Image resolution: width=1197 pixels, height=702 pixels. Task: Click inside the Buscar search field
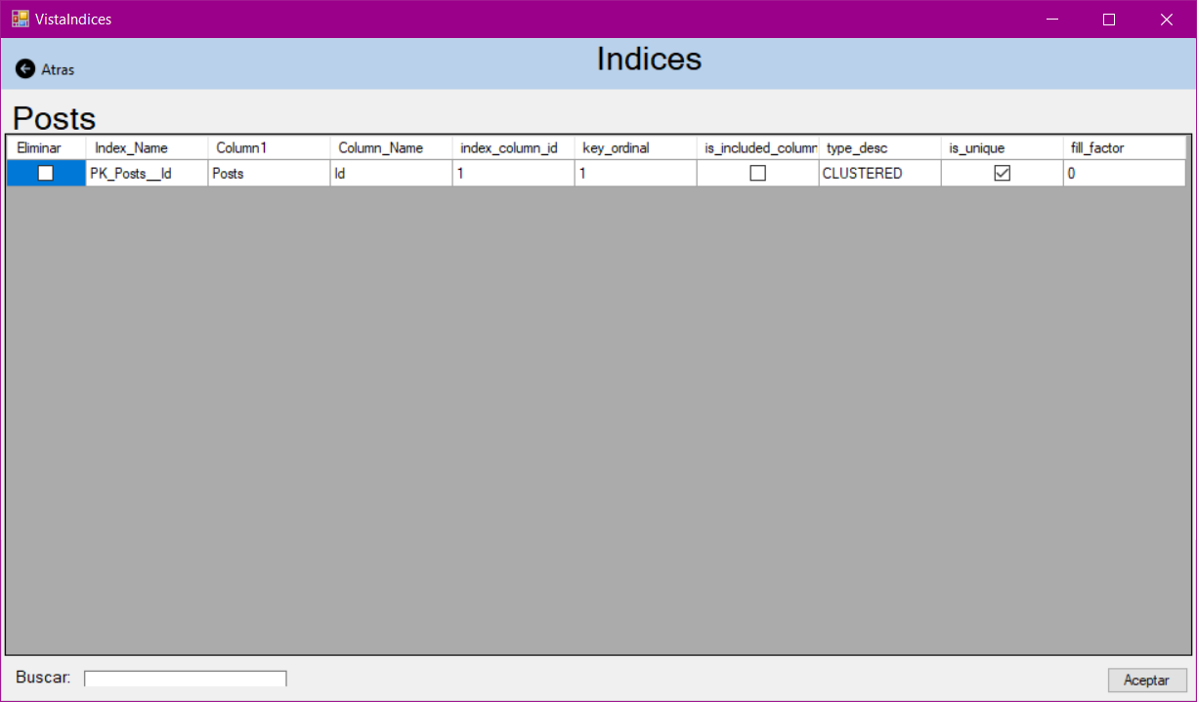[x=185, y=678]
